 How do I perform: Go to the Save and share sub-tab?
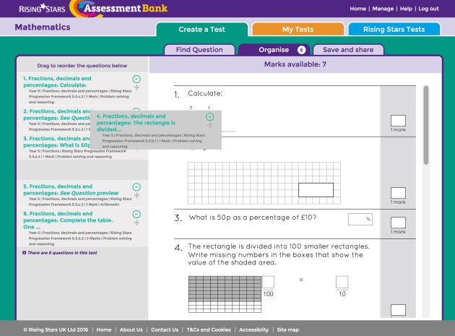(348, 50)
